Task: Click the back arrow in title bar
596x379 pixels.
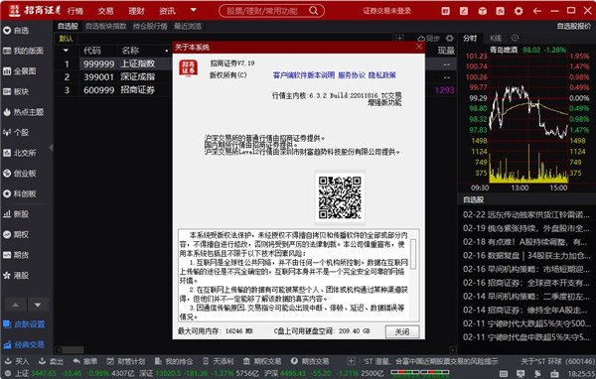Action: tap(536, 11)
